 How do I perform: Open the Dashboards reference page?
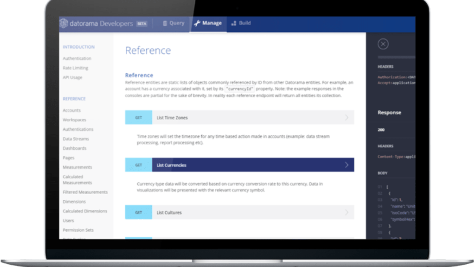coord(74,148)
